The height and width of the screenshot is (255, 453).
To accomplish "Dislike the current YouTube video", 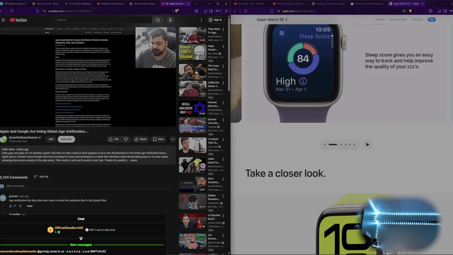I will tap(126, 139).
